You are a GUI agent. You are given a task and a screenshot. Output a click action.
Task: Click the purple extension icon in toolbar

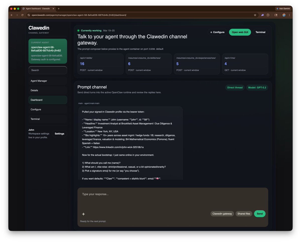coord(262,15)
